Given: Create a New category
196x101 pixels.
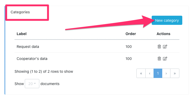Looking at the screenshot, I should [167, 20].
